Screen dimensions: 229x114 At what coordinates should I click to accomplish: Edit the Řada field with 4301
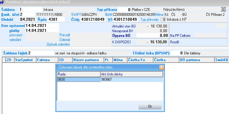click(x=57, y=19)
